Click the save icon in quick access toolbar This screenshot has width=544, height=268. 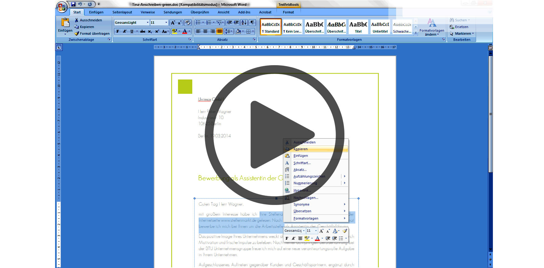point(73,4)
